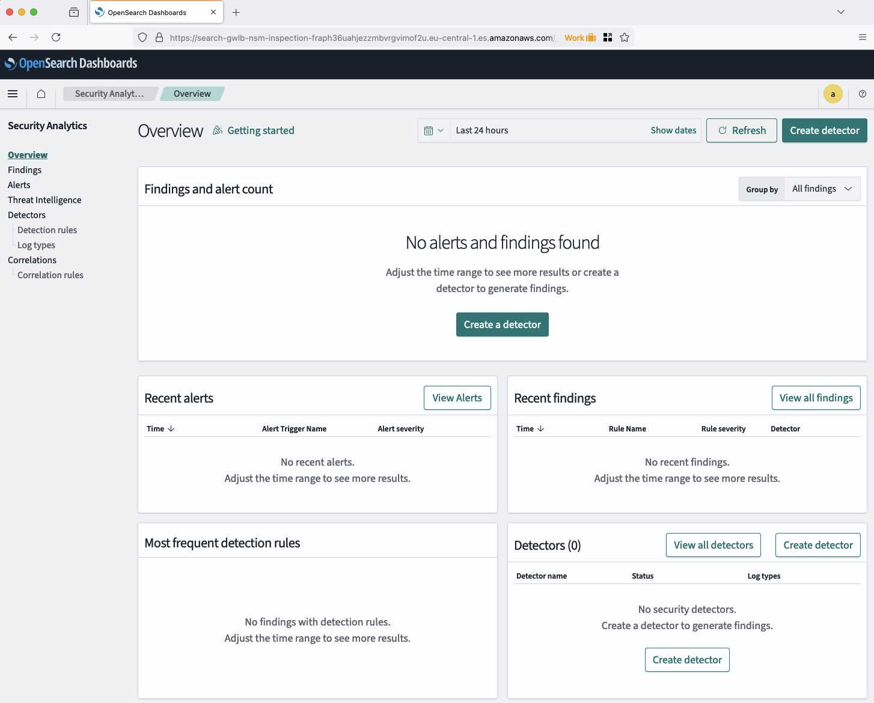Click the home icon in the toolbar
This screenshot has height=703, width=874.
point(41,94)
